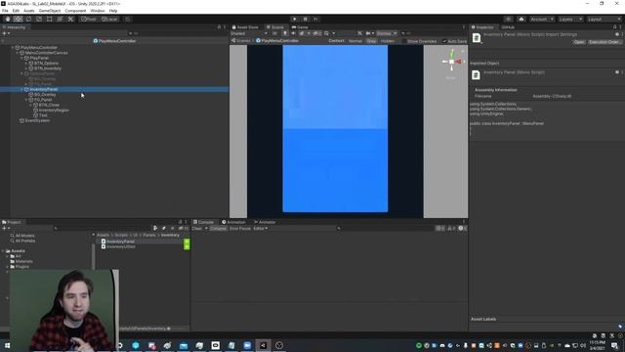Select the InventoryRegion object
Viewport: 625px width, 352px height.
54,110
